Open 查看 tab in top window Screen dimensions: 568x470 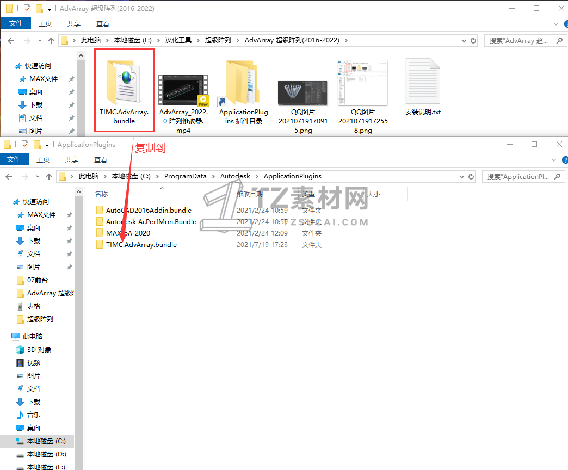tap(102, 23)
